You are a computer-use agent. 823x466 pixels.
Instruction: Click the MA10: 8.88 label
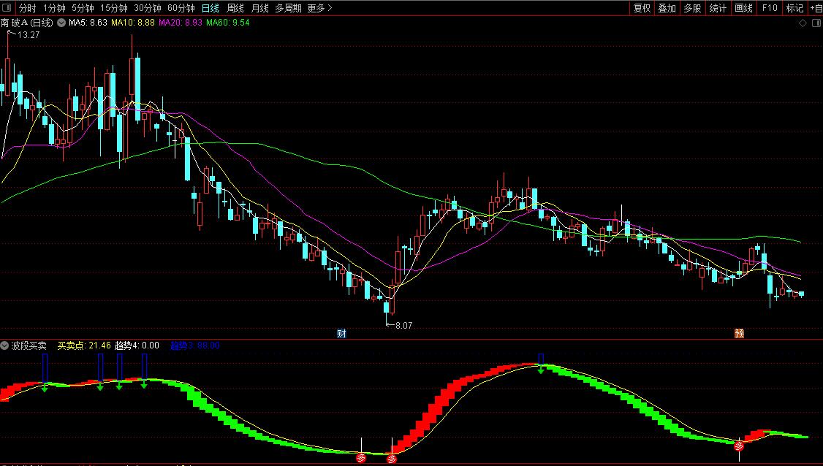click(x=133, y=23)
